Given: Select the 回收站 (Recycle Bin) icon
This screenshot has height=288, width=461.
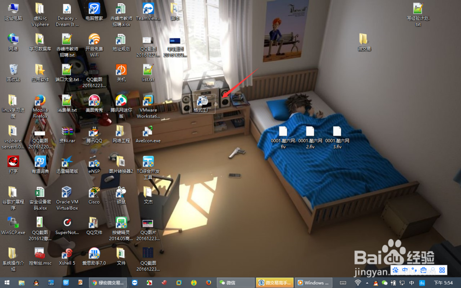Looking at the screenshot, I should click(13, 73).
